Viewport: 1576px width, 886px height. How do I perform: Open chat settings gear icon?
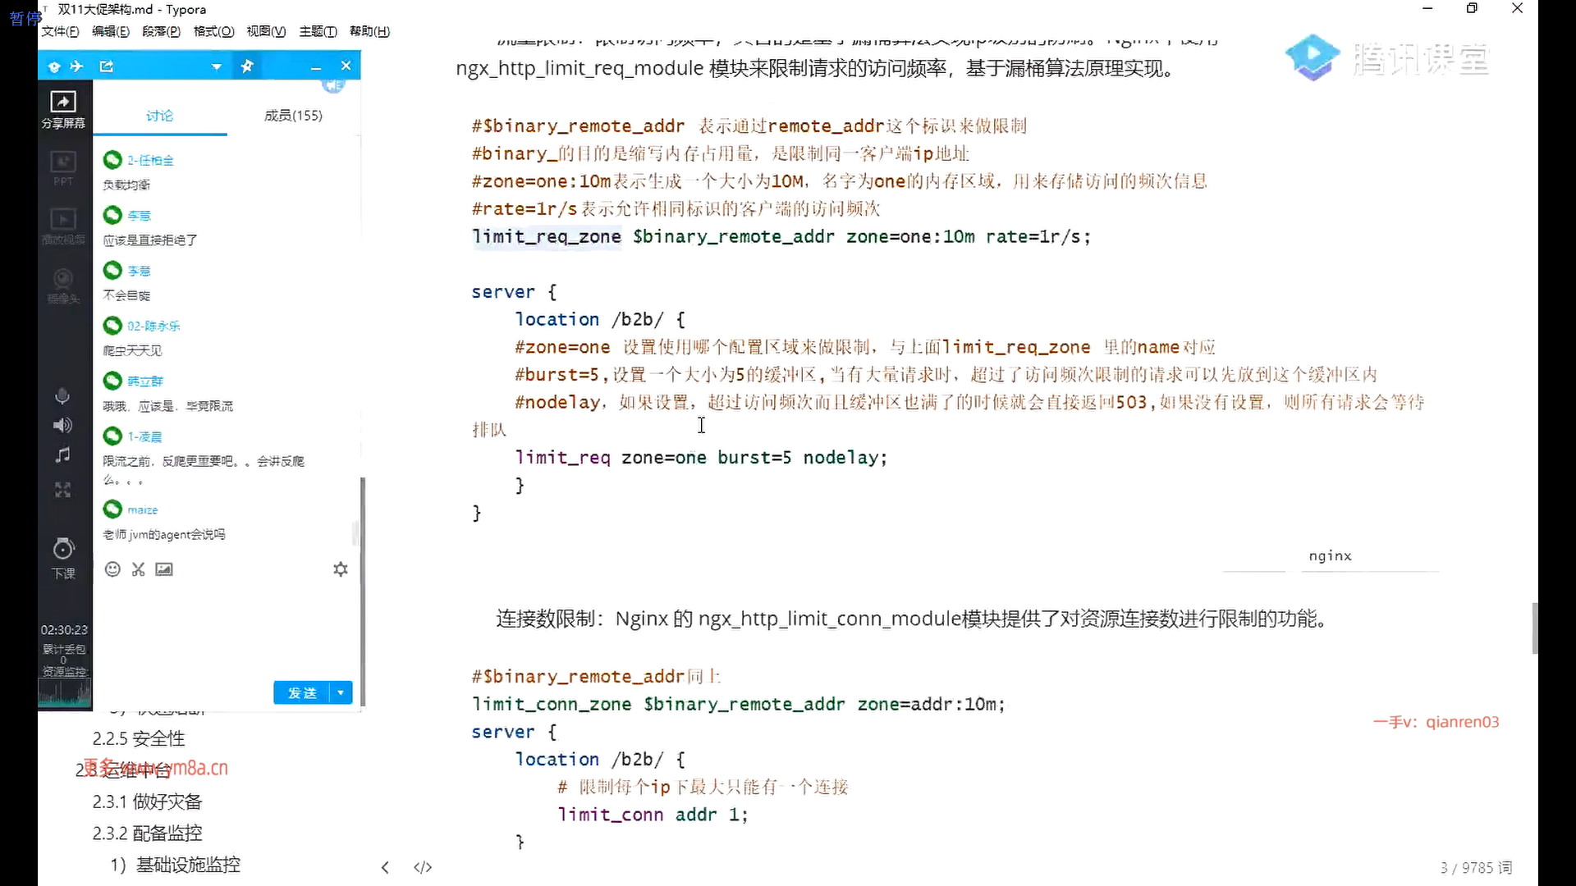point(341,569)
